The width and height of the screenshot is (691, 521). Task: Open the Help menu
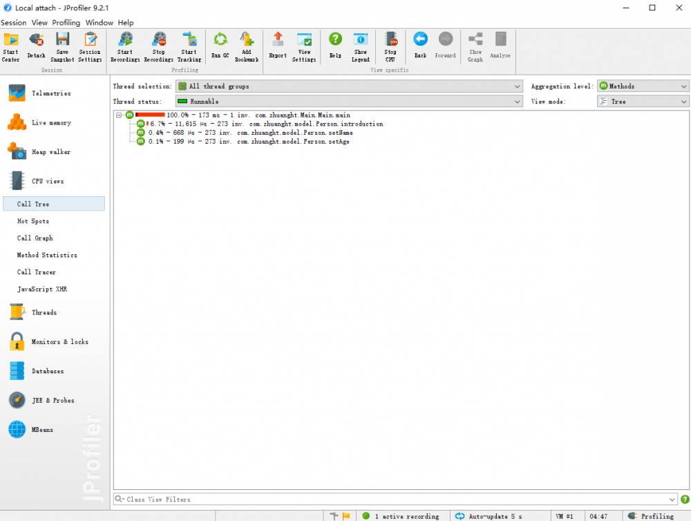pyautogui.click(x=126, y=23)
